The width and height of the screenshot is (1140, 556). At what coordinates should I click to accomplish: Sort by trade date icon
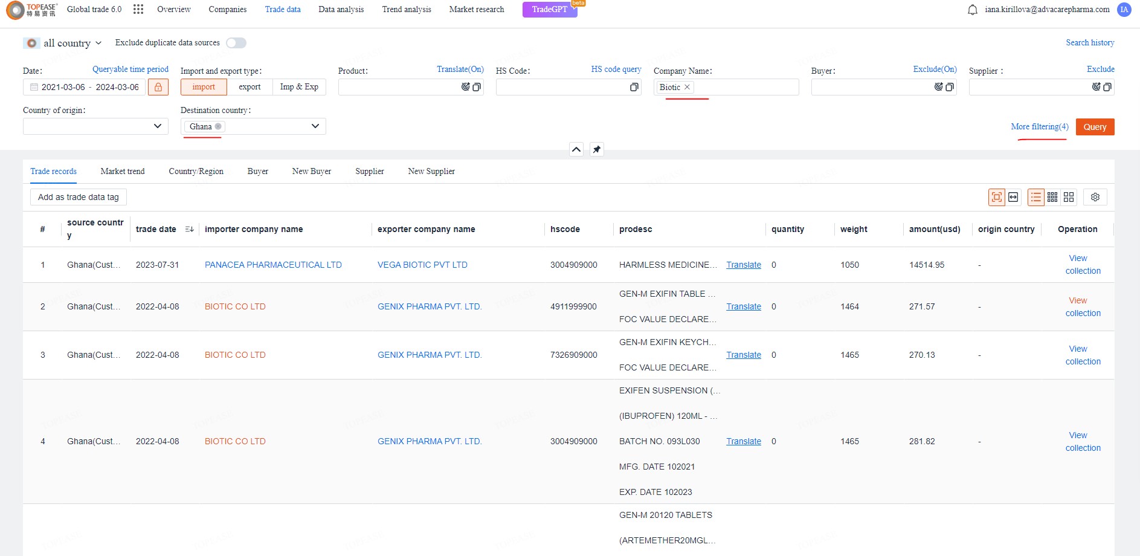(x=189, y=229)
